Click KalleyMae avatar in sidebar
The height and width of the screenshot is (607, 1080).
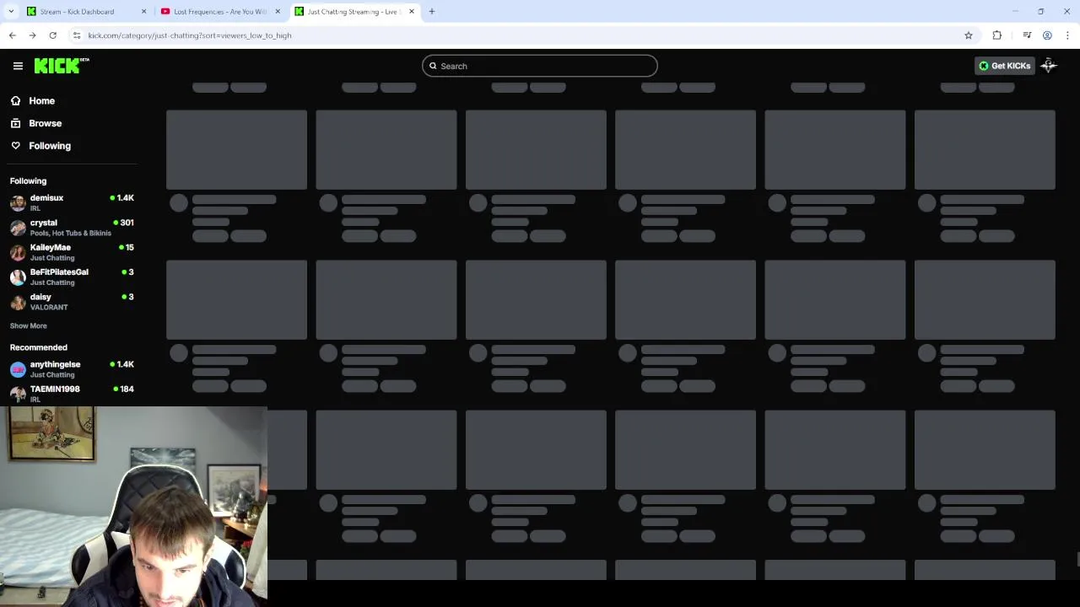[x=18, y=253]
